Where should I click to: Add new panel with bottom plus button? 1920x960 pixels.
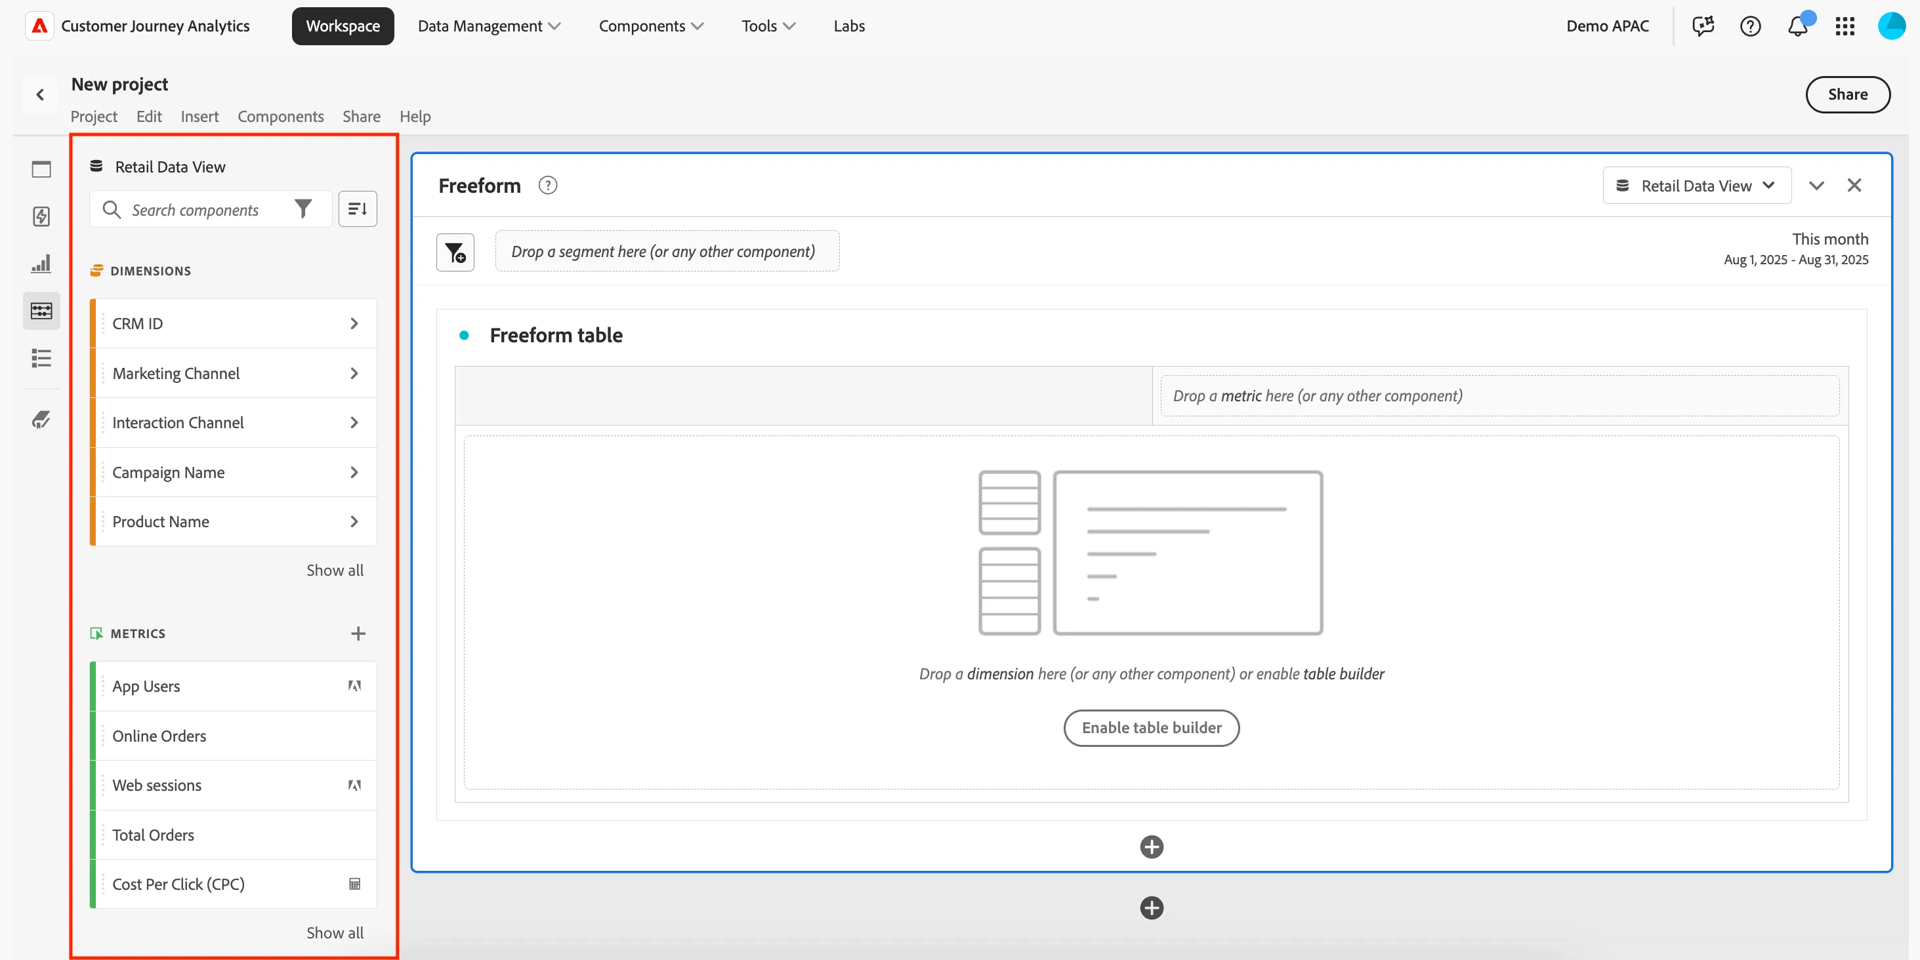click(1152, 908)
